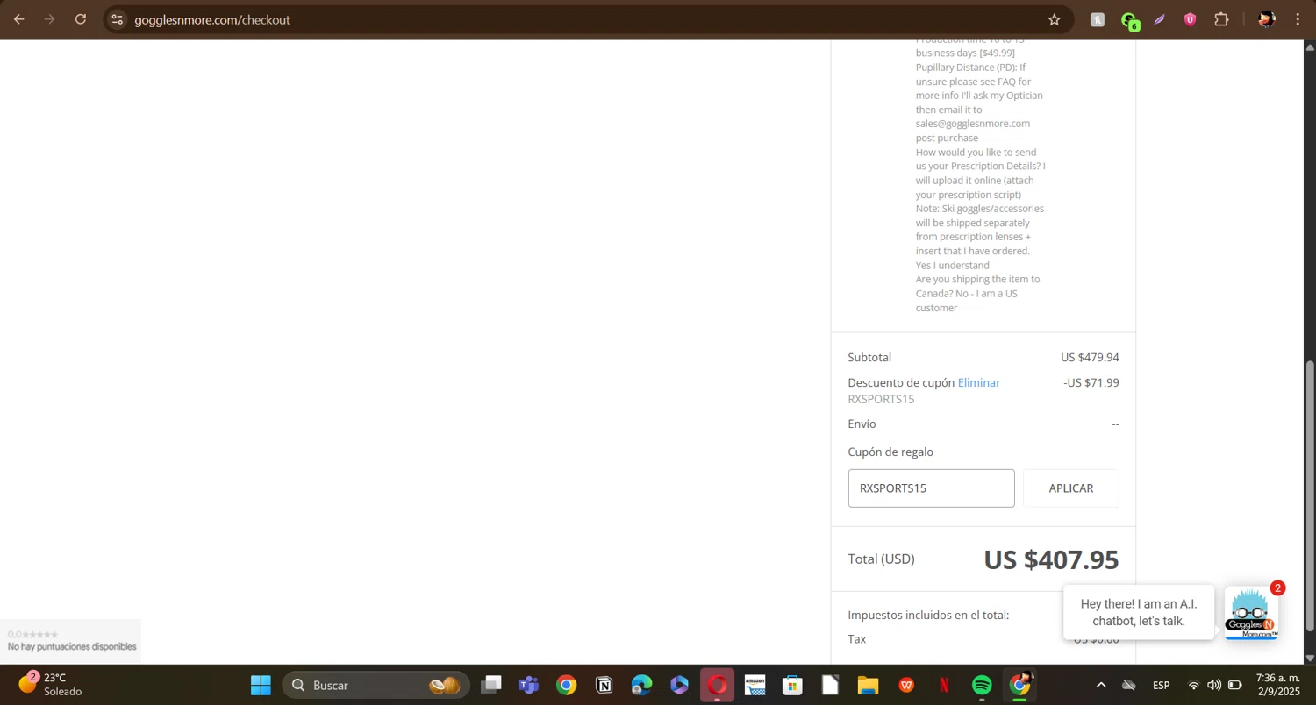Open site information icon in address bar
The width and height of the screenshot is (1316, 705).
(118, 19)
